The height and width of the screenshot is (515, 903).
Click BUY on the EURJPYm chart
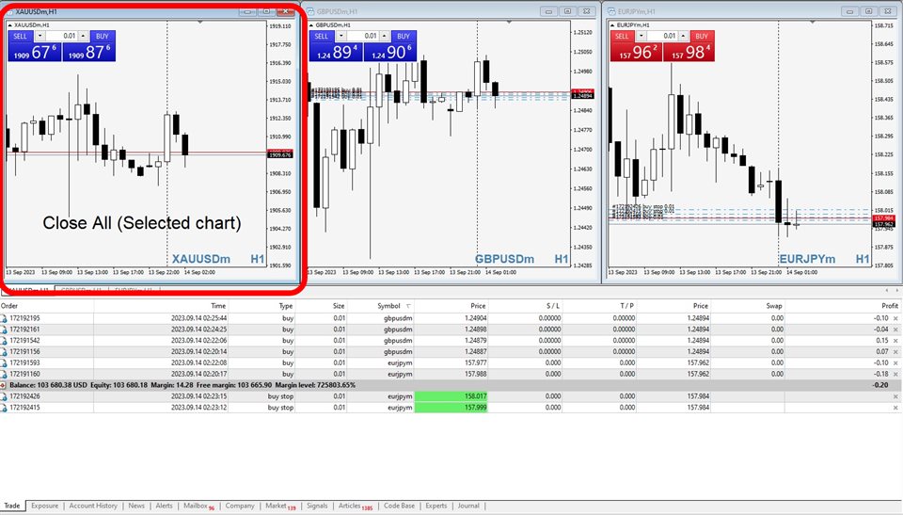[702, 36]
